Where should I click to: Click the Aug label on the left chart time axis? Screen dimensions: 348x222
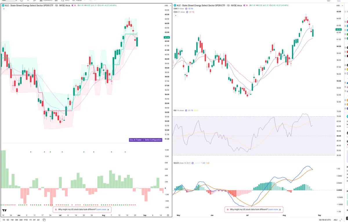103,215
